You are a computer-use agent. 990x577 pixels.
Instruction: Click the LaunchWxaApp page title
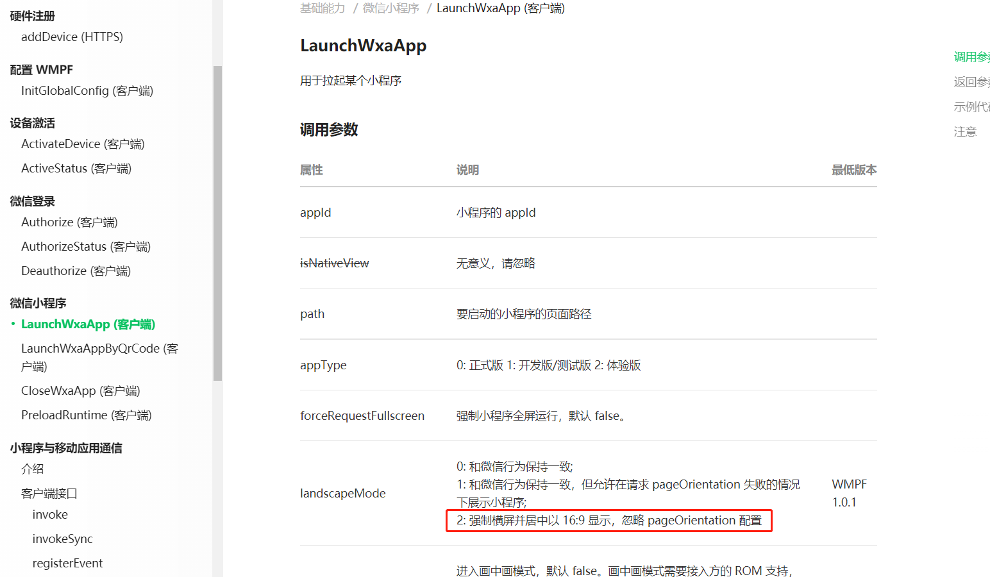tap(364, 46)
